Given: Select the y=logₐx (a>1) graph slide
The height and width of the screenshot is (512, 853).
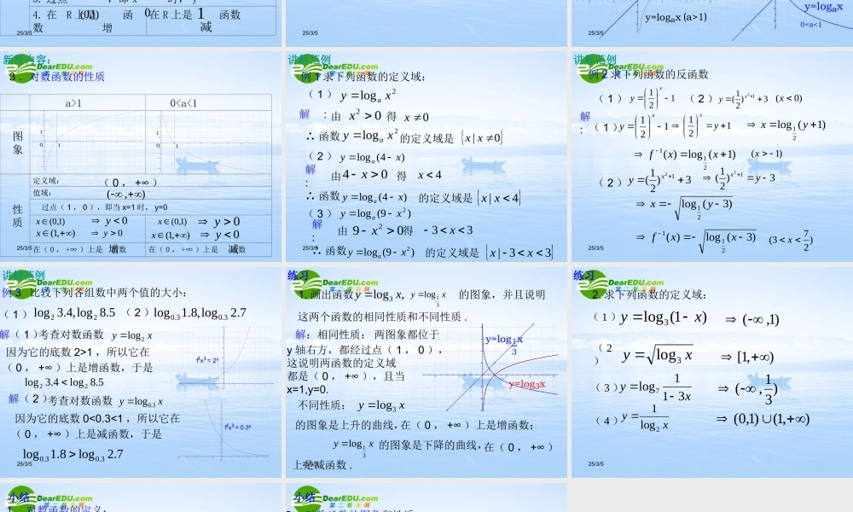Looking at the screenshot, I should click(712, 23).
